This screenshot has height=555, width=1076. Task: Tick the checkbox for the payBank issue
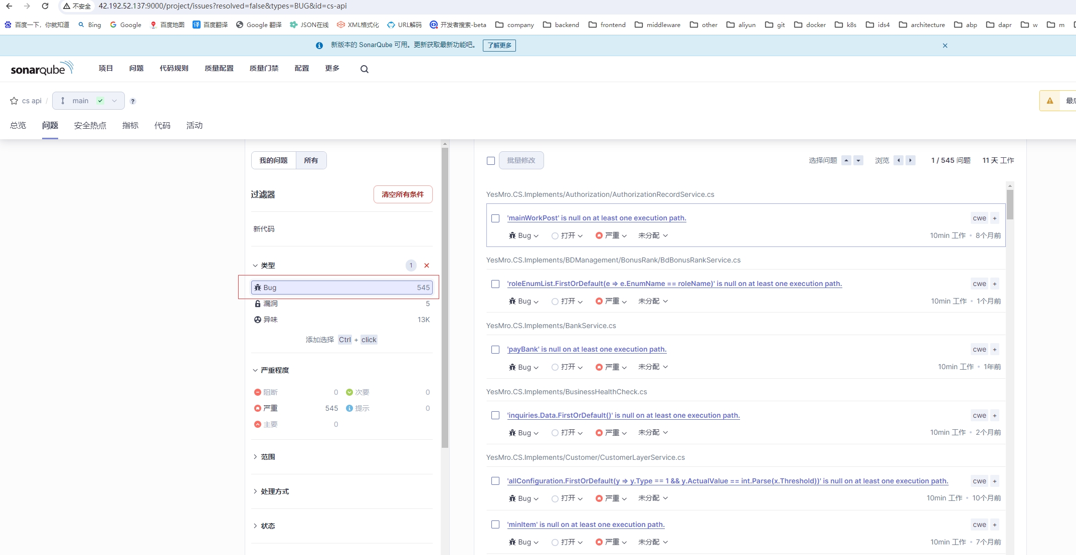tap(495, 350)
